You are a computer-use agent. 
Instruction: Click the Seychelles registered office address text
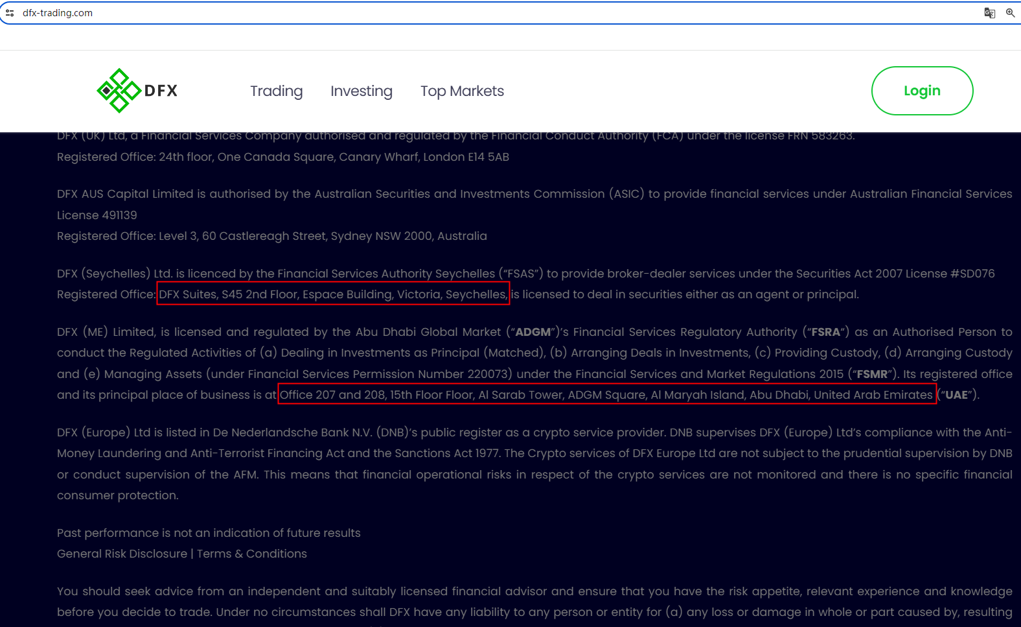pyautogui.click(x=333, y=294)
